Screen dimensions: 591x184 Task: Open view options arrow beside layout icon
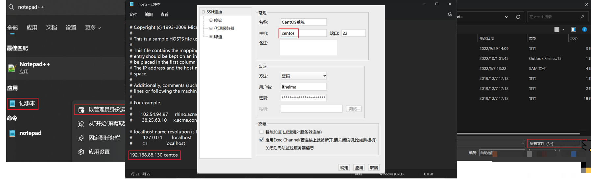(563, 30)
